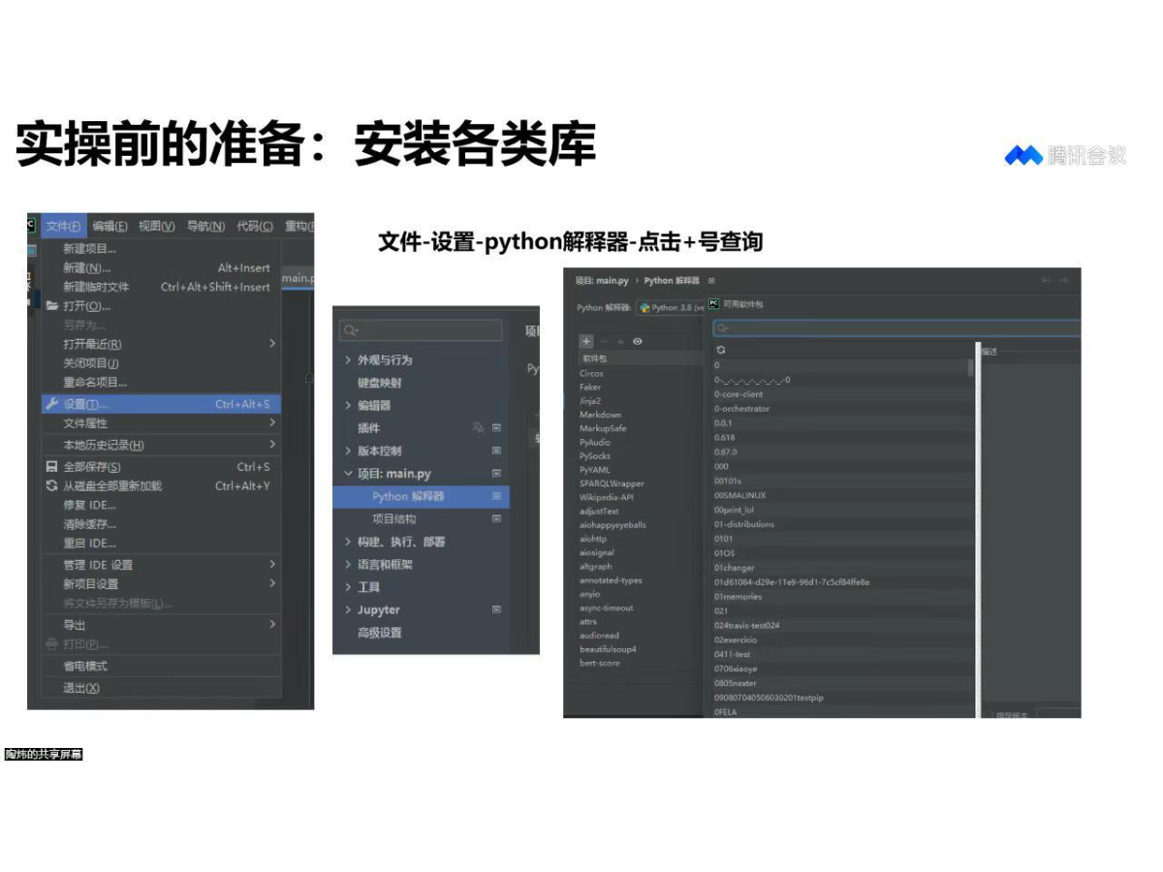Click the wrench icon beside 设置(T)

[x=52, y=404]
